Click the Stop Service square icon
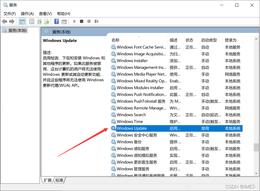 (82, 21)
